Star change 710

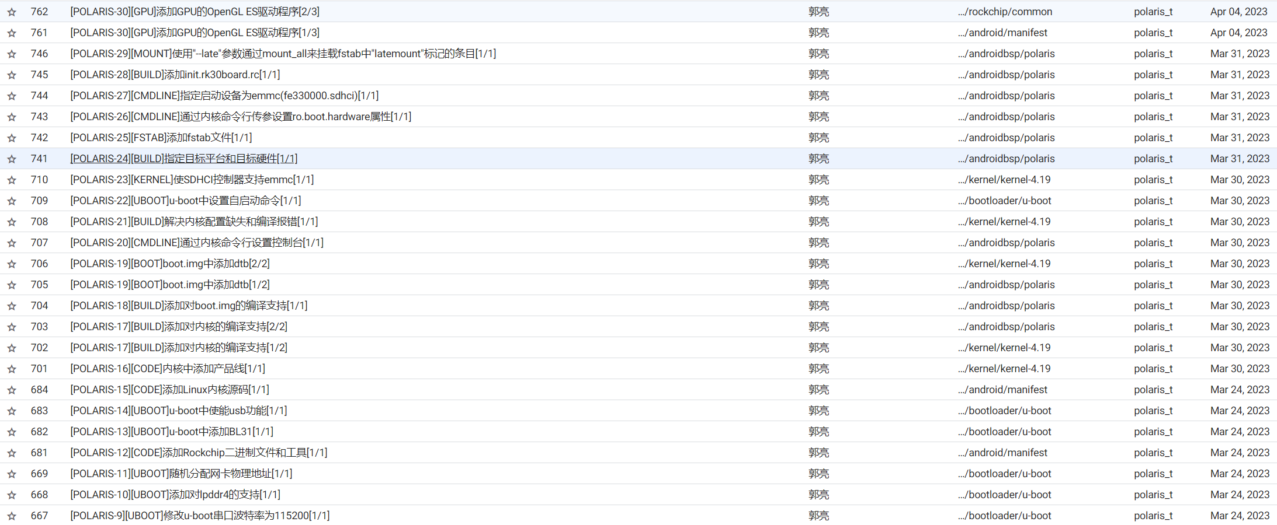(12, 180)
